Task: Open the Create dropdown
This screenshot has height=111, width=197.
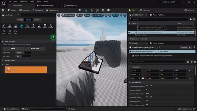Action: coord(12,10)
